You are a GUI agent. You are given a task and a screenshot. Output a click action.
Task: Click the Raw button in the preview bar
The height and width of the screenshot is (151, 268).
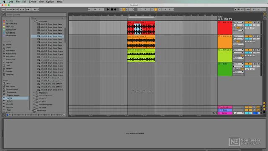point(63,115)
